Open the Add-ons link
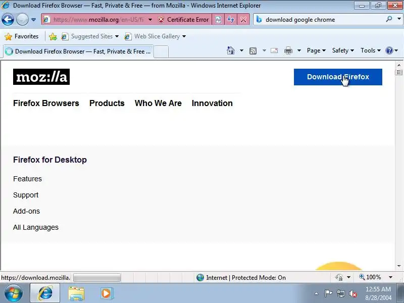This screenshot has height=303, width=404. click(27, 211)
